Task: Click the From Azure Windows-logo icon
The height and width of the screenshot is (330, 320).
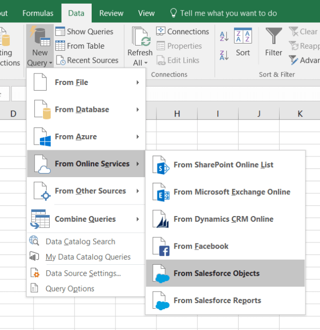Action: (x=42, y=137)
